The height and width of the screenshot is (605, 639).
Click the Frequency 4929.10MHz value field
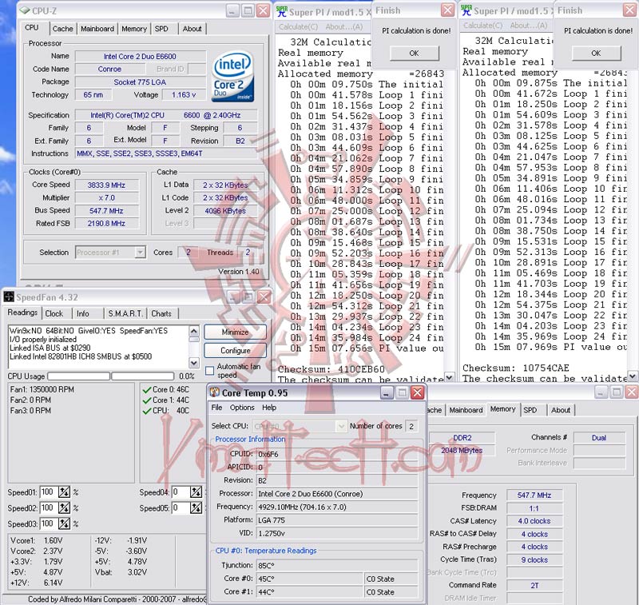tap(336, 507)
